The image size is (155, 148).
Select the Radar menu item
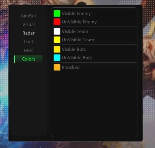pos(29,33)
